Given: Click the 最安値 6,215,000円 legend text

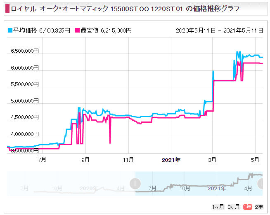Looking at the screenshot, I should pyautogui.click(x=106, y=30).
